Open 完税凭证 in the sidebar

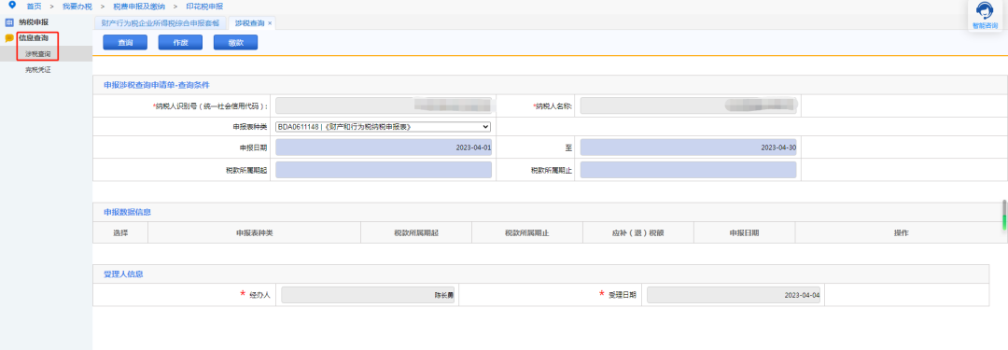[38, 69]
